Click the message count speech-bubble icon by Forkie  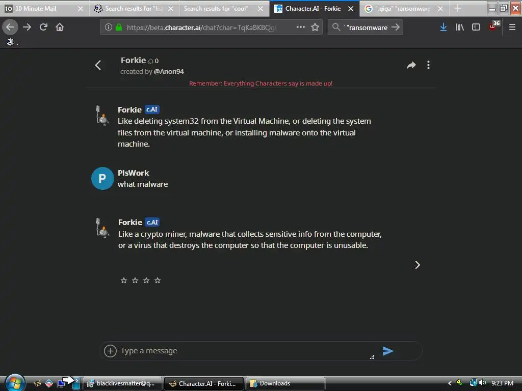coord(150,61)
